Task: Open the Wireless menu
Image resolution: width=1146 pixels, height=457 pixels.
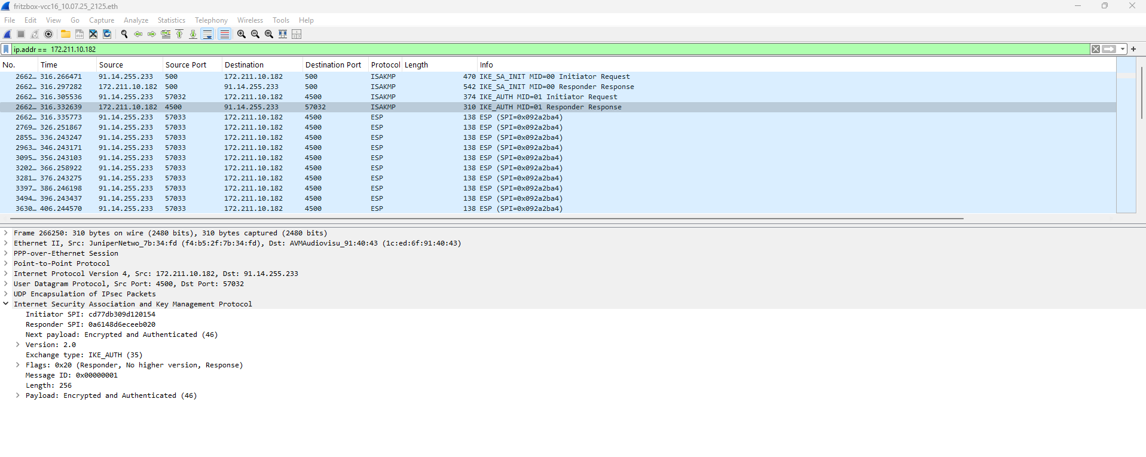Action: tap(250, 20)
